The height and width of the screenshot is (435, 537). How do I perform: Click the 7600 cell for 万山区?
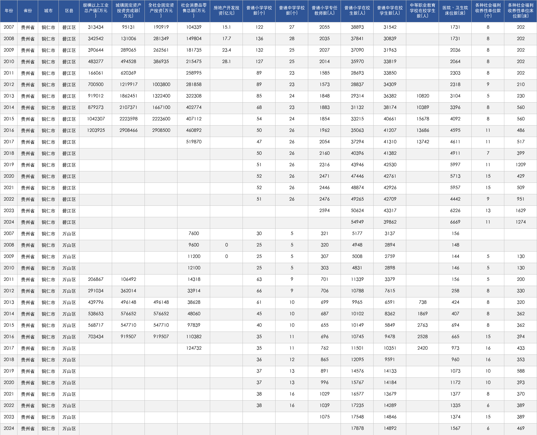click(x=194, y=234)
